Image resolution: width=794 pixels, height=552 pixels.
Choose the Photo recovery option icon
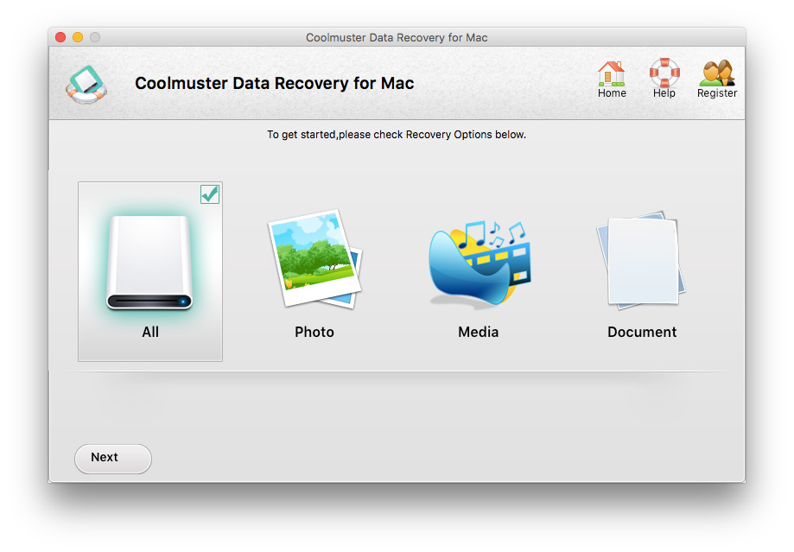(x=314, y=259)
